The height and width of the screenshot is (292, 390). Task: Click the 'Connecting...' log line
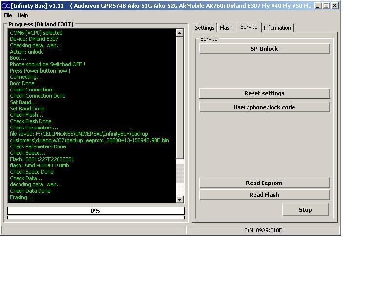pyautogui.click(x=26, y=77)
